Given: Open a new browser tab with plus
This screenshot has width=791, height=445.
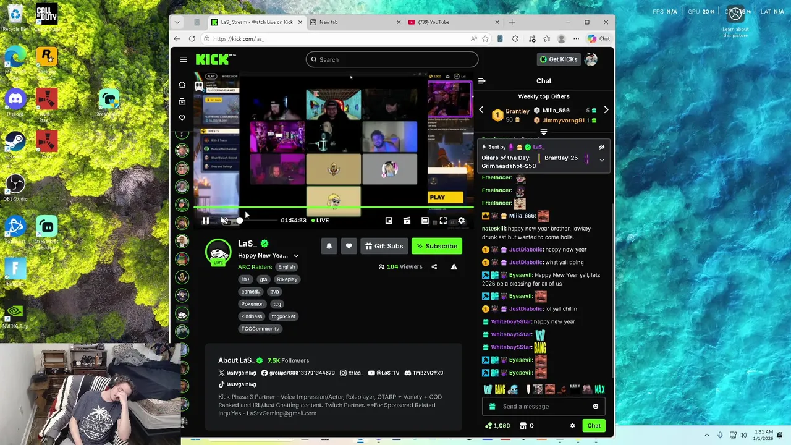Looking at the screenshot, I should 512,22.
